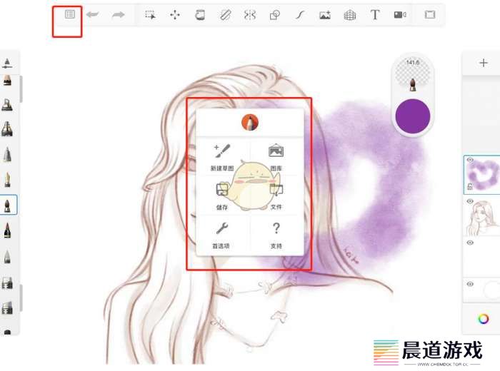
Task: Open the brush library at top of brush palette
Action: coord(8,63)
